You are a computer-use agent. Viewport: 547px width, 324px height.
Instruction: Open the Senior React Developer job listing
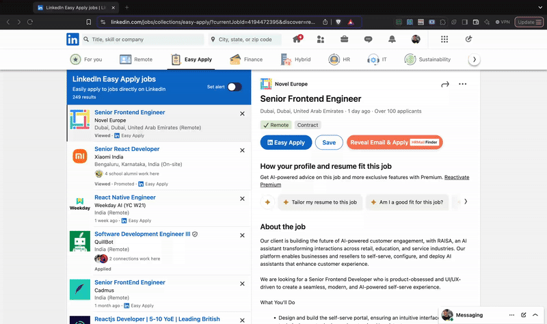click(127, 149)
